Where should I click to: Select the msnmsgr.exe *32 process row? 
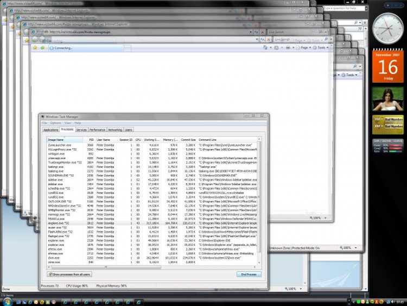pyautogui.click(x=152, y=215)
